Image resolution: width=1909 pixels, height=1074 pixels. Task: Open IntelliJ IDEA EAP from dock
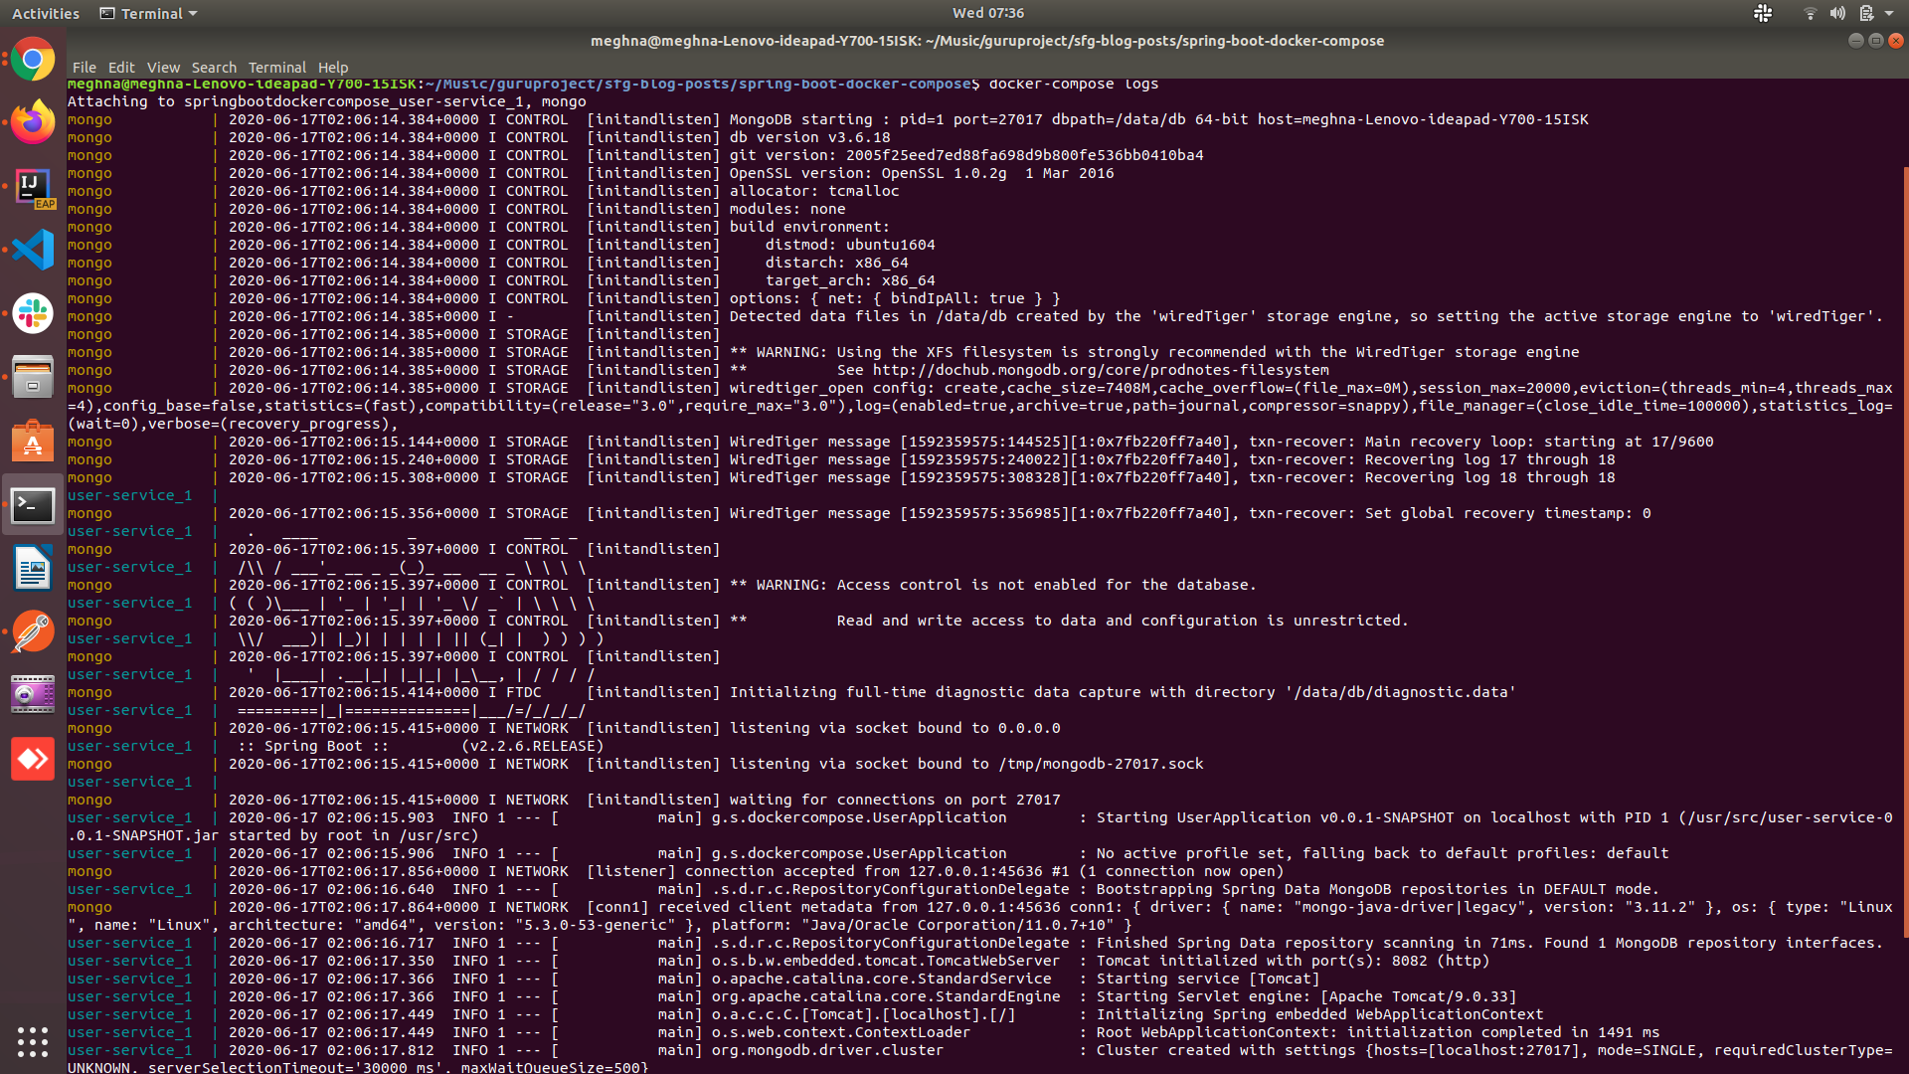point(33,186)
